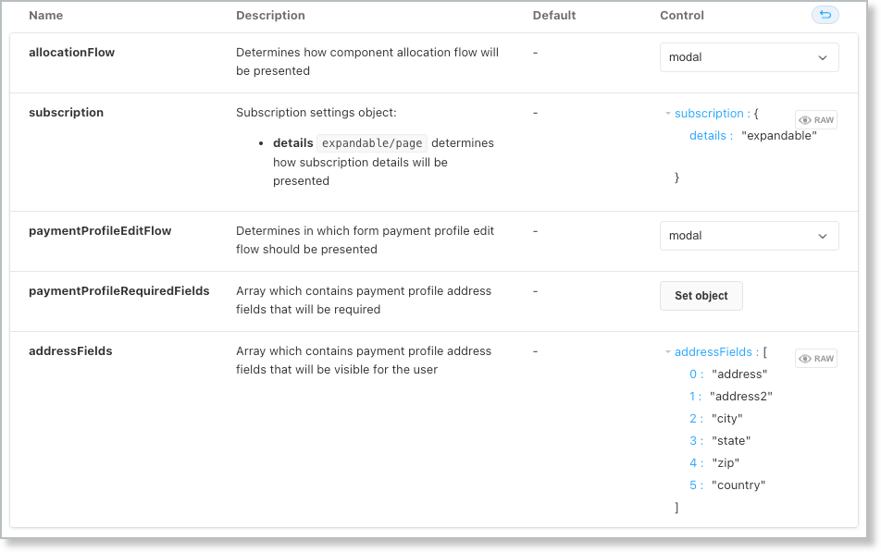Click the subscription key label in control
The image size is (881, 552).
(x=709, y=114)
